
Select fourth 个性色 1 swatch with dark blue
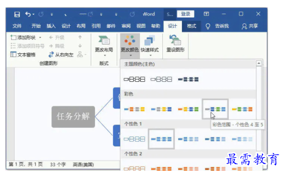[x=215, y=139]
